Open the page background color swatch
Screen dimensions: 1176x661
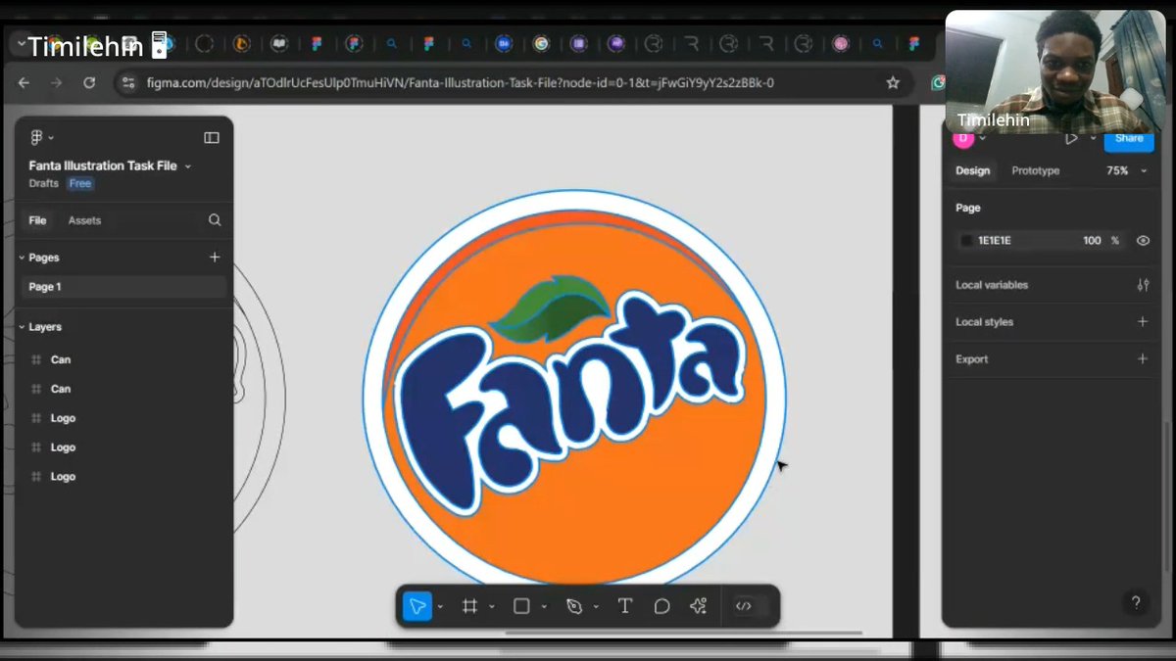966,240
